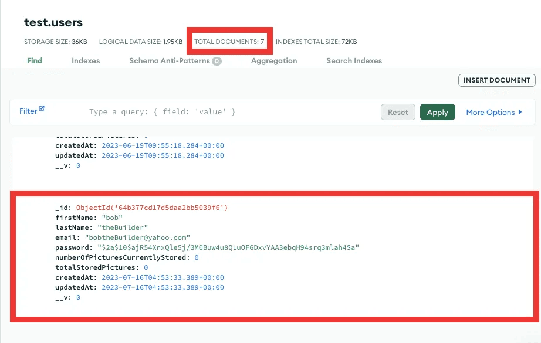
Task: Click the Schema Anti-Patterns count badge
Action: (x=217, y=61)
